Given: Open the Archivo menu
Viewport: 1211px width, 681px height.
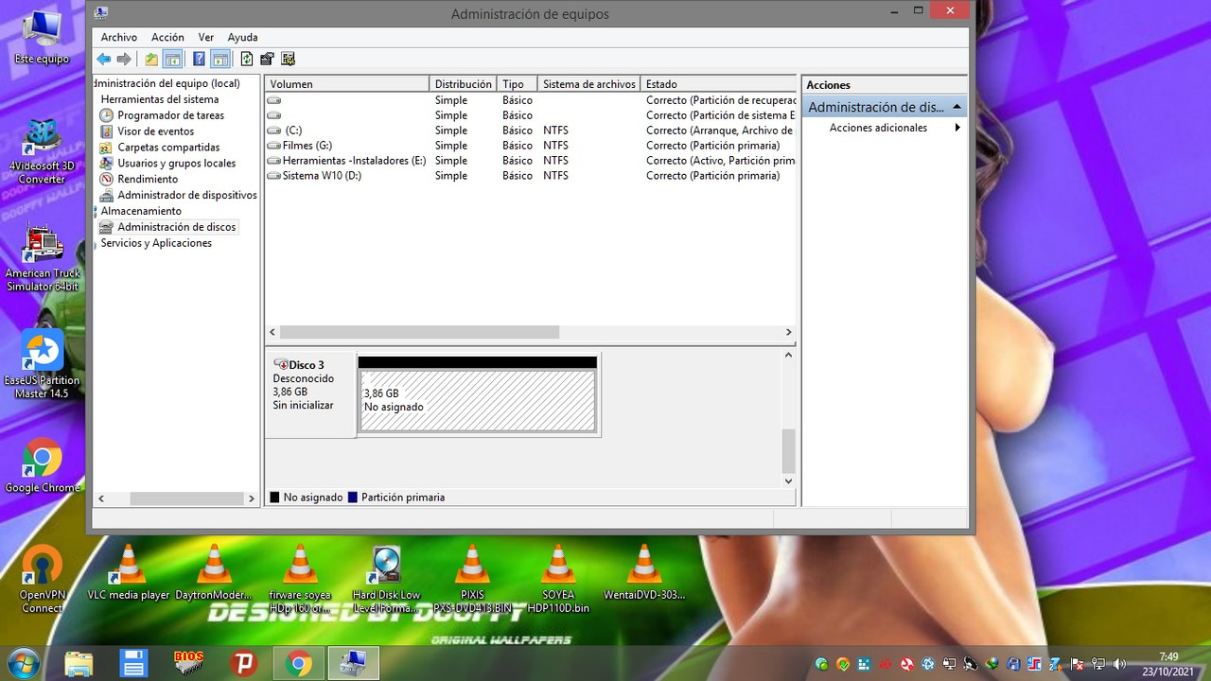Looking at the screenshot, I should (119, 37).
